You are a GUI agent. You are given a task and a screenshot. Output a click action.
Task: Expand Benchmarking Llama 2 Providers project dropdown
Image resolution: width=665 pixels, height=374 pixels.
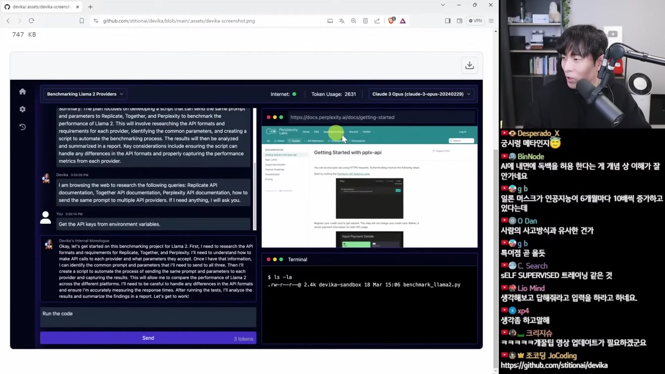point(85,94)
